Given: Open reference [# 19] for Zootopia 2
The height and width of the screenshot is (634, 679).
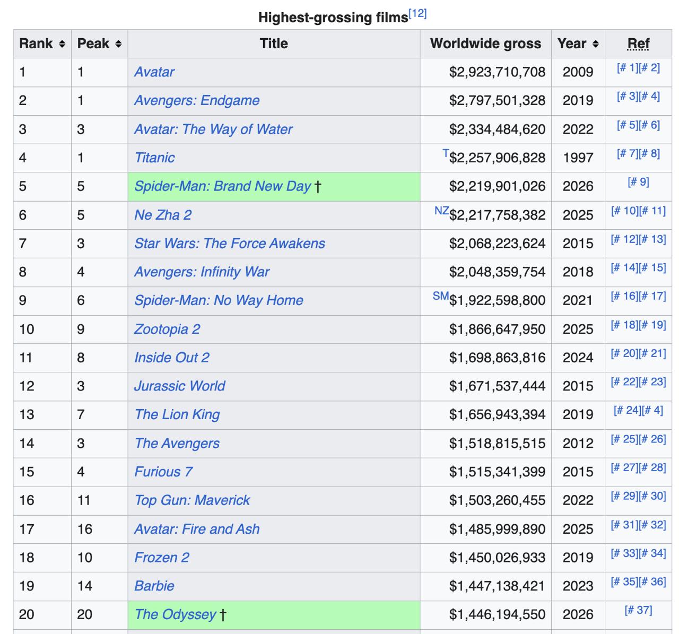Looking at the screenshot, I should (652, 325).
